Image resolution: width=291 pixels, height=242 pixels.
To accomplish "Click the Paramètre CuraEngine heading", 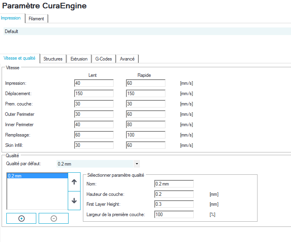I will coord(44,6).
